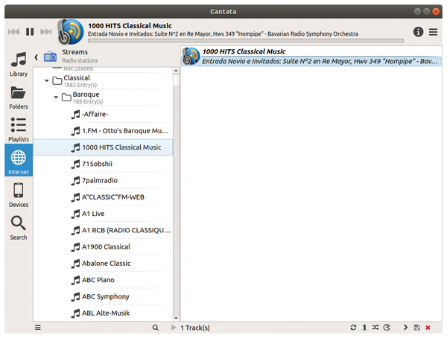
Task: Click the play status icon near track count
Action: (174, 328)
